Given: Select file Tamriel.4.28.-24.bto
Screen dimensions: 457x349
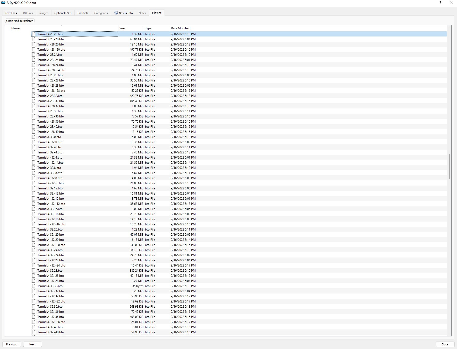Looking at the screenshot, I should [x=50, y=60].
